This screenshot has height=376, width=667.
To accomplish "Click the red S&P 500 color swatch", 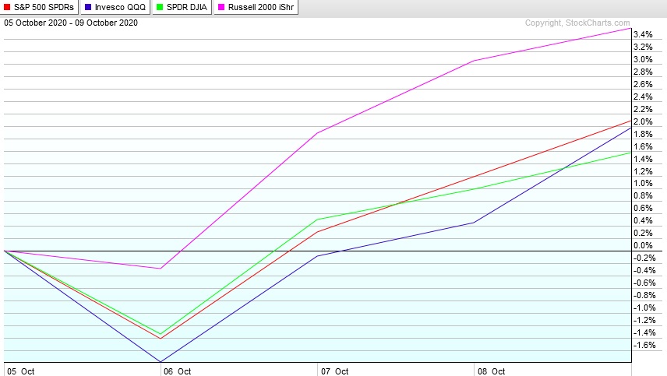I will (7, 7).
